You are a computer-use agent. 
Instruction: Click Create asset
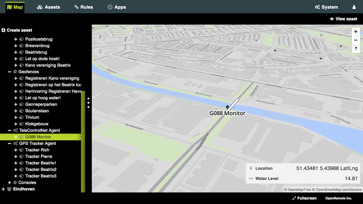[x=17, y=30]
